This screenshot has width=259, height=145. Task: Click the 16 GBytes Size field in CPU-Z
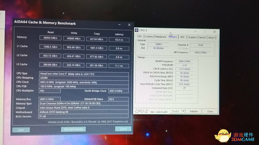(x=158, y=48)
